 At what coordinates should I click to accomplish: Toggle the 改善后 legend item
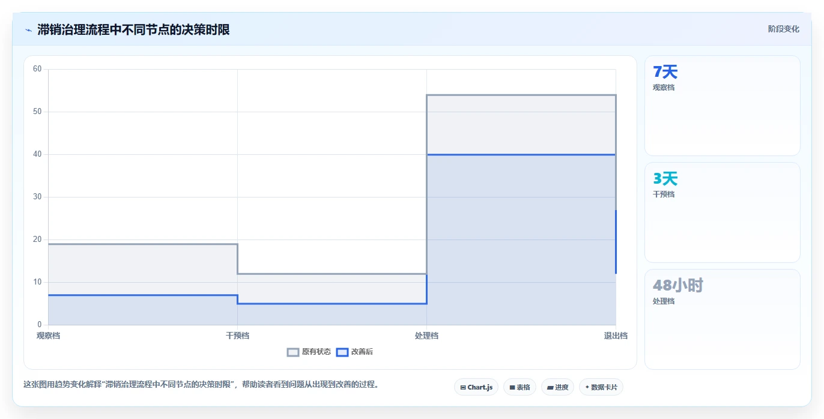pyautogui.click(x=354, y=352)
